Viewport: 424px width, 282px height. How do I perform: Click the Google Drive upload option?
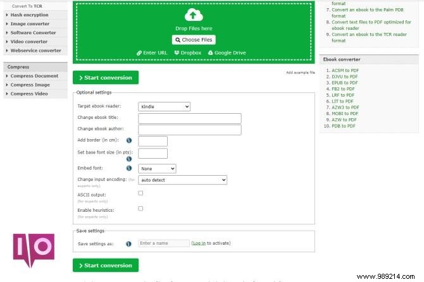[227, 53]
